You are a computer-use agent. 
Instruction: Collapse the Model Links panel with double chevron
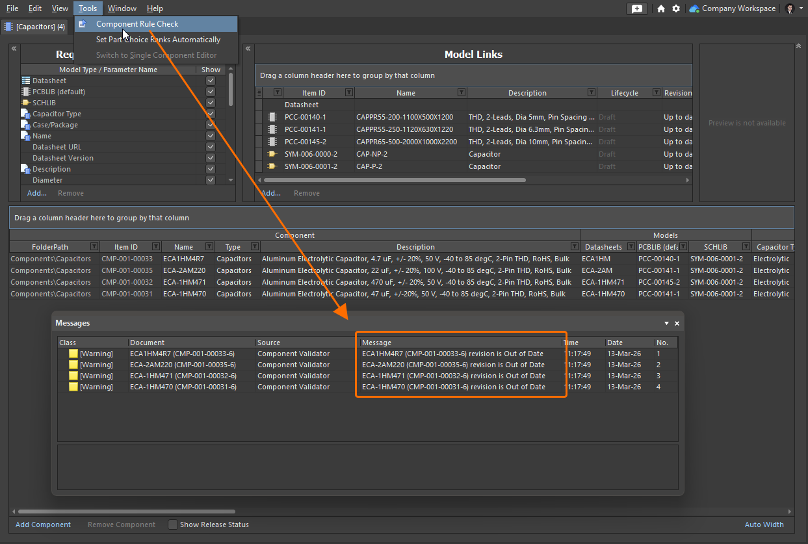click(248, 49)
